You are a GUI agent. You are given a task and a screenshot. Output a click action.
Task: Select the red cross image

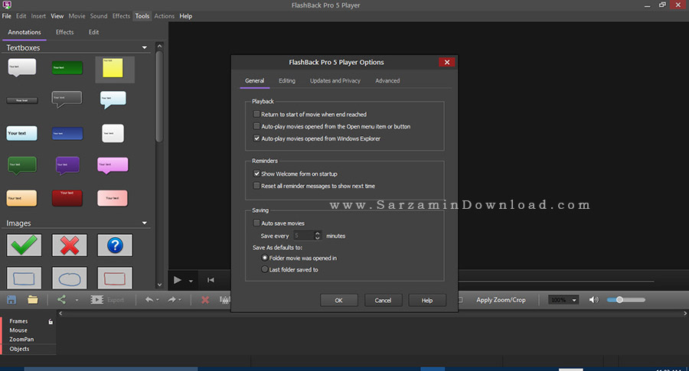[x=70, y=245]
